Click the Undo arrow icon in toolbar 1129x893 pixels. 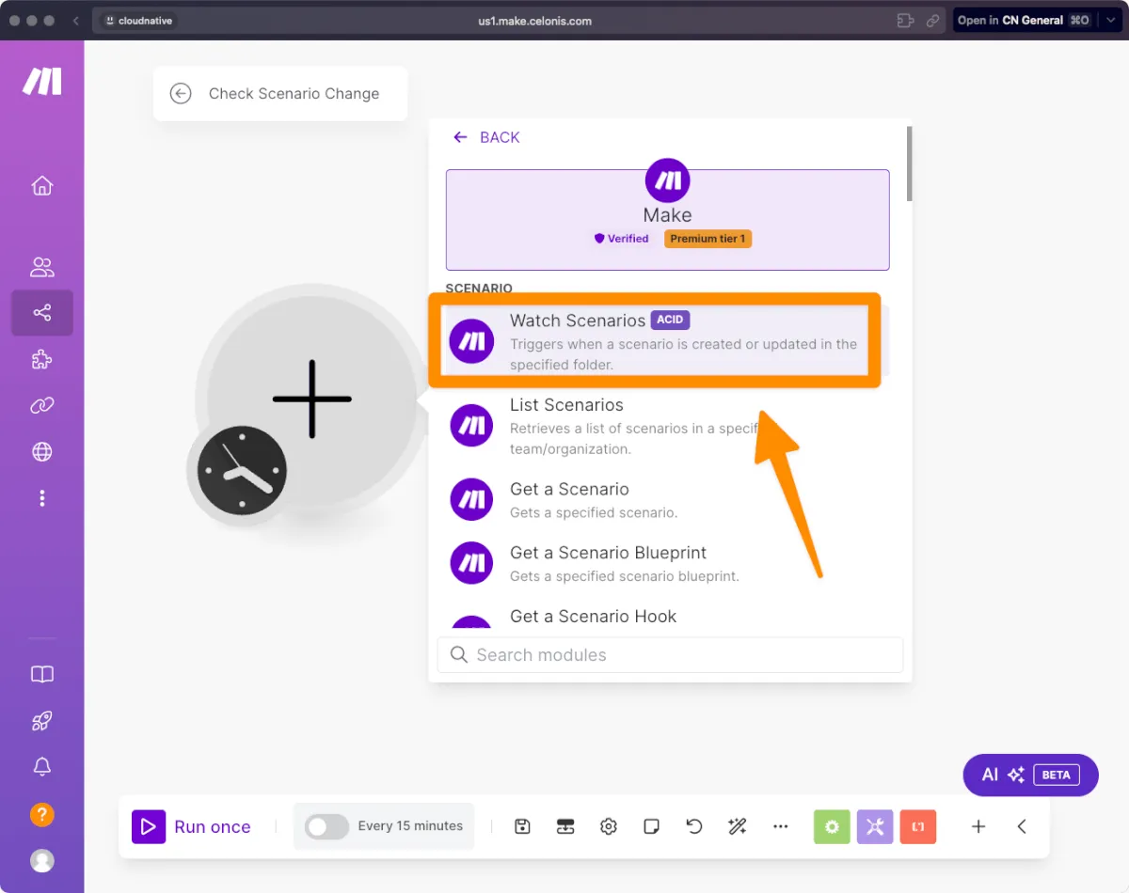coord(694,826)
